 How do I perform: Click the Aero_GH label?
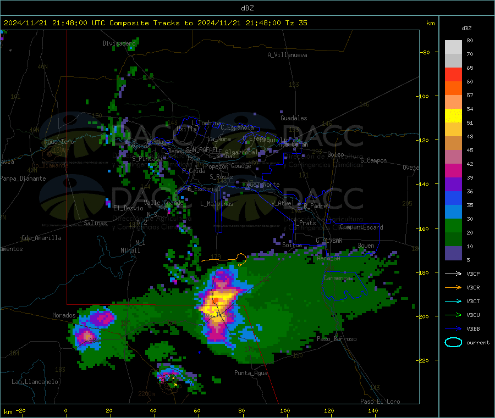(x=328, y=258)
